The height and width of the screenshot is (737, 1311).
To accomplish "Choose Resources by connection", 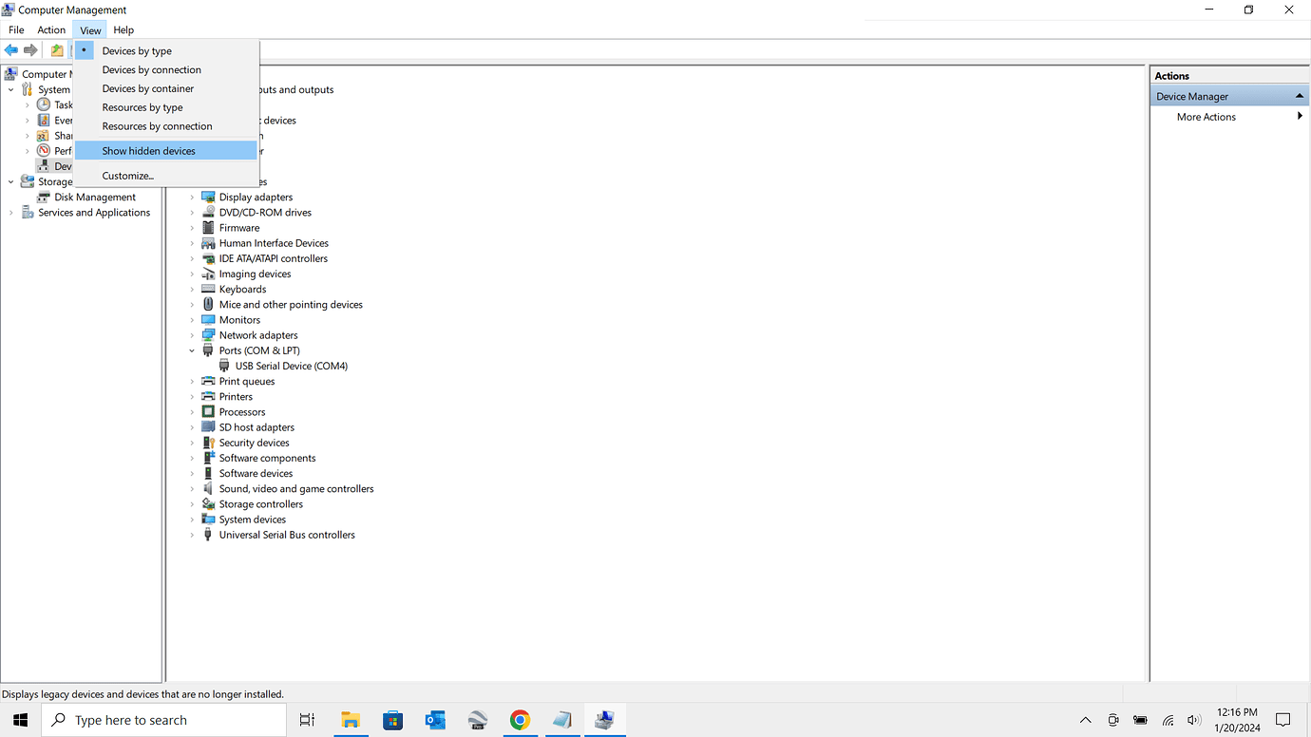I will click(158, 126).
